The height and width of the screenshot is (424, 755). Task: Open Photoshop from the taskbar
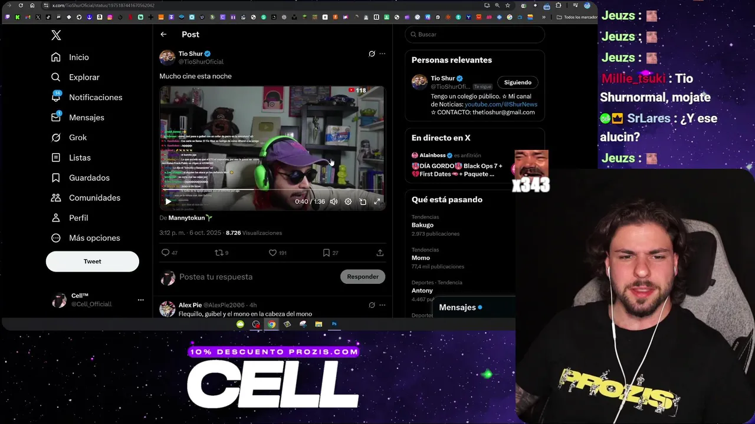tap(334, 324)
